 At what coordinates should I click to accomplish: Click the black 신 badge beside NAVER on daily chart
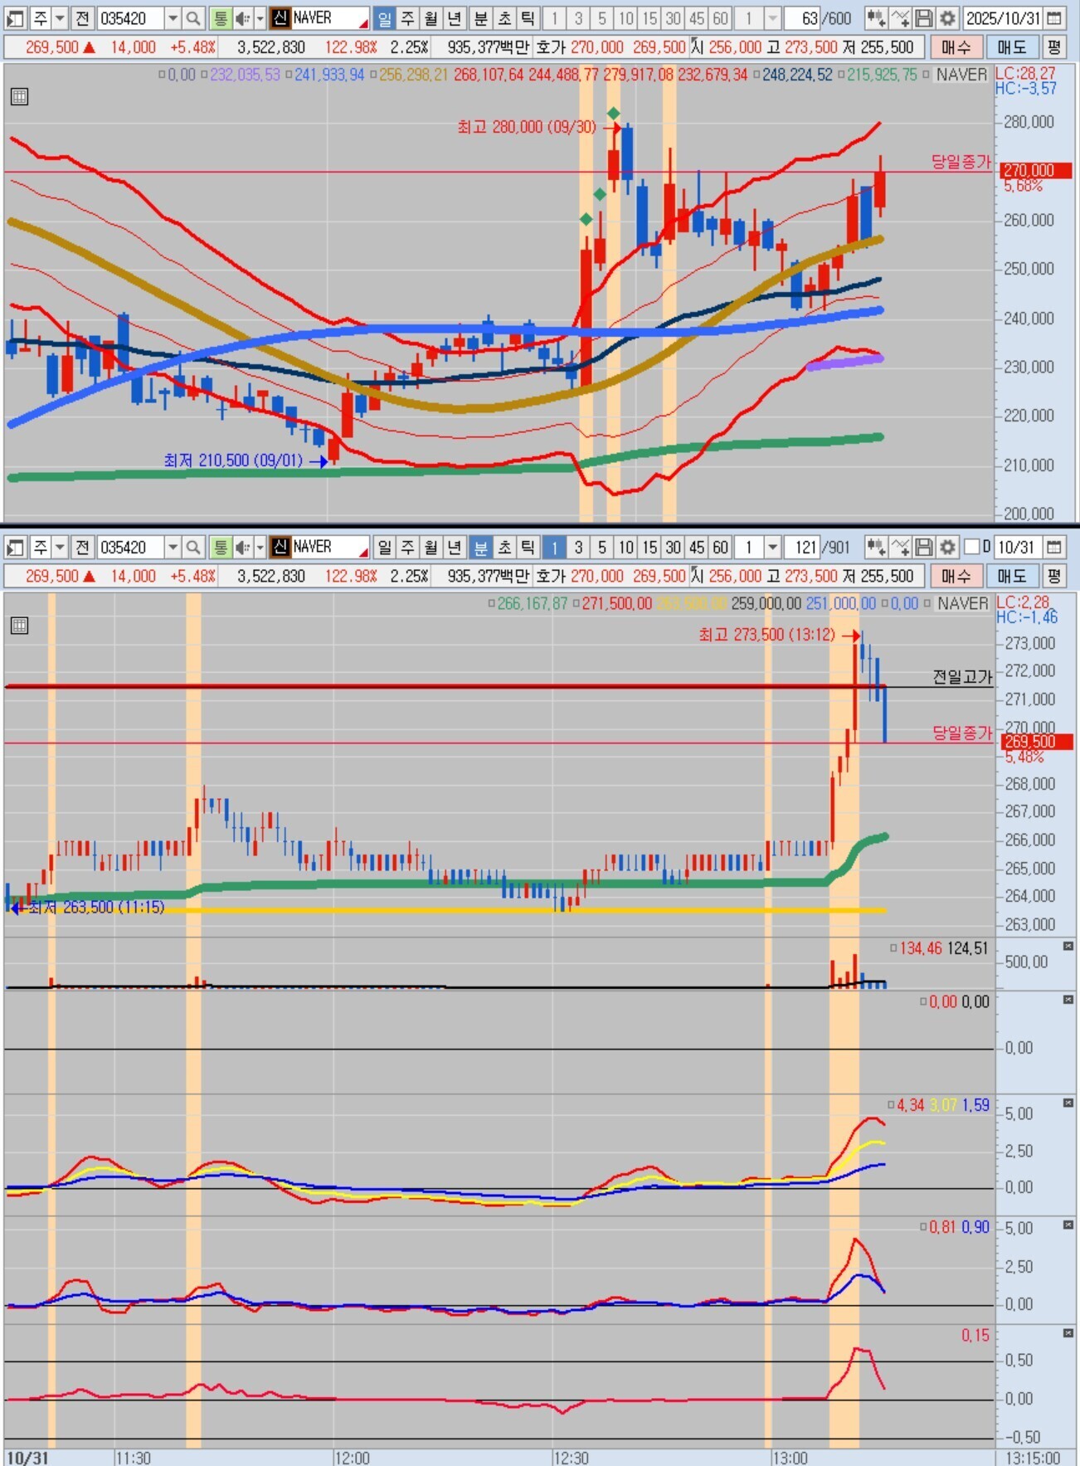[x=280, y=18]
